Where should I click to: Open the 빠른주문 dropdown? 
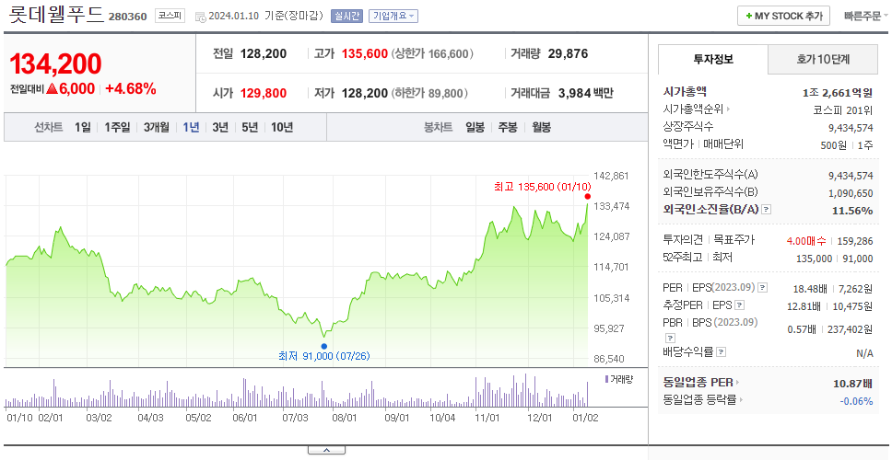tap(866, 16)
